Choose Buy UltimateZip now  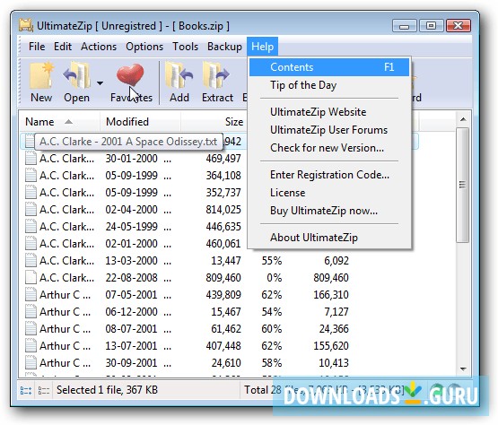point(329,211)
